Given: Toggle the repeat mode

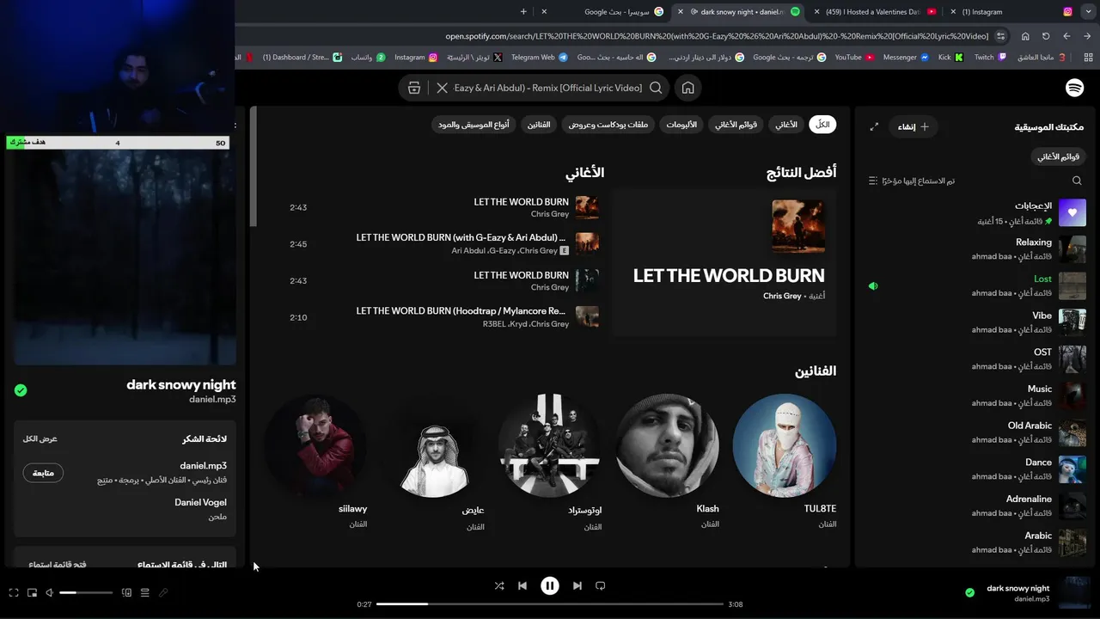Looking at the screenshot, I should tap(601, 585).
